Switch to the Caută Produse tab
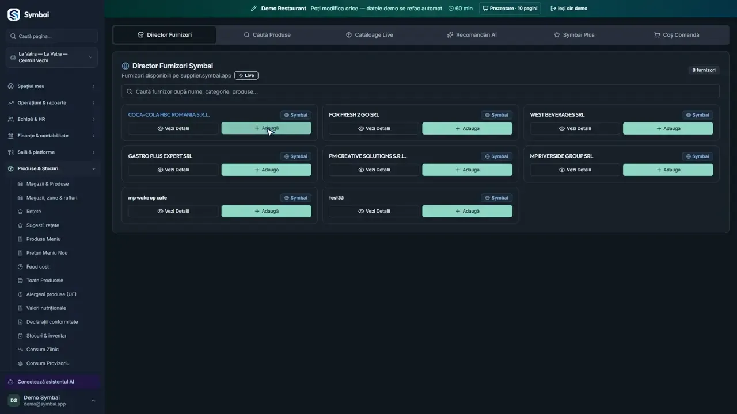The width and height of the screenshot is (737, 414). pos(267,35)
